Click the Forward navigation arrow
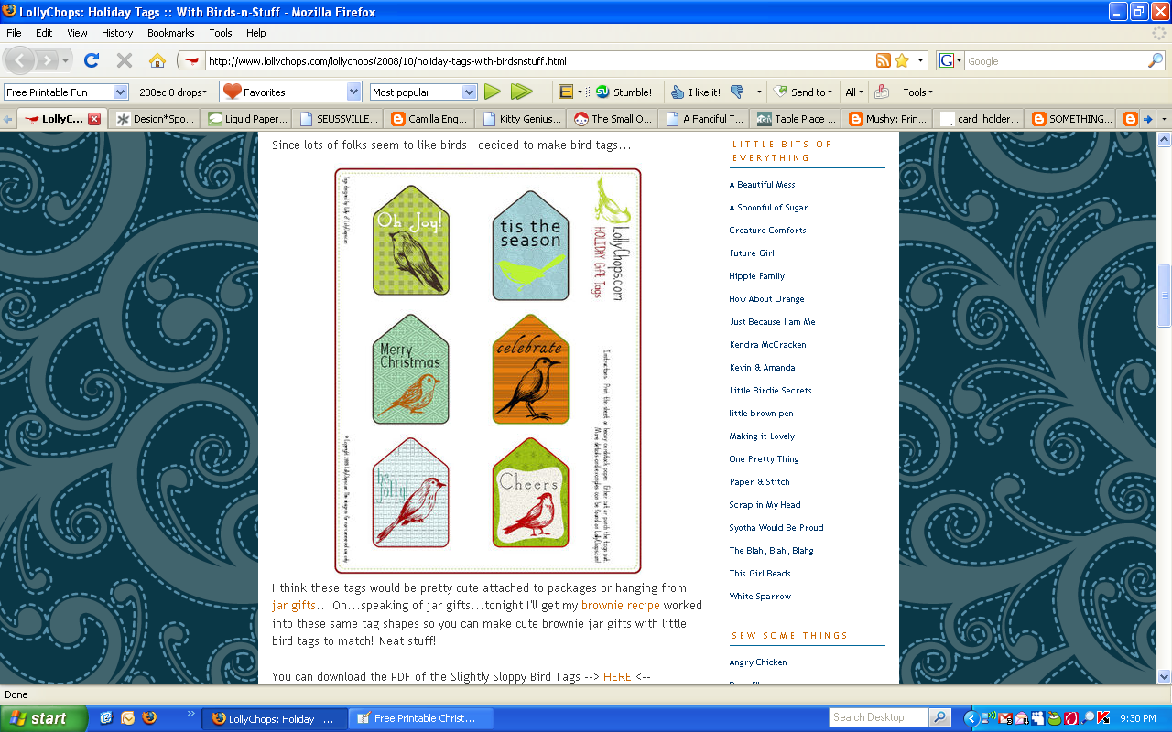 pyautogui.click(x=48, y=60)
